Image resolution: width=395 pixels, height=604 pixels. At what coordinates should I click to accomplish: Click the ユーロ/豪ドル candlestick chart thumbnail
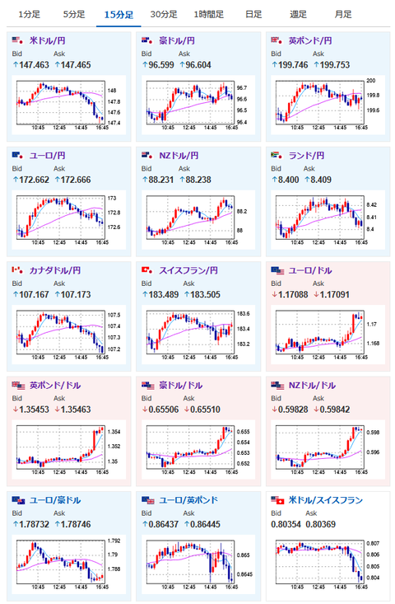point(69,564)
